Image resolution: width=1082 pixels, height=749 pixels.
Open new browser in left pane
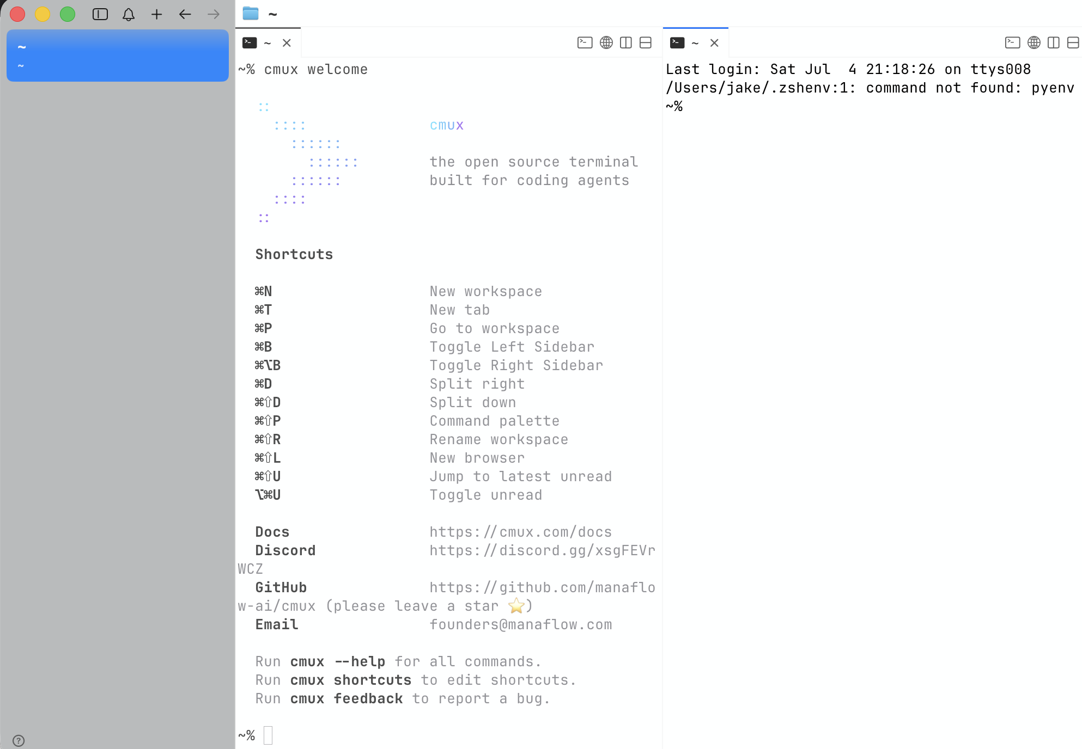[606, 42]
